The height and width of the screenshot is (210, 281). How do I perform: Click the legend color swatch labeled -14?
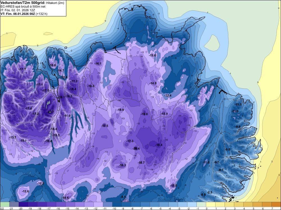click(80, 204)
